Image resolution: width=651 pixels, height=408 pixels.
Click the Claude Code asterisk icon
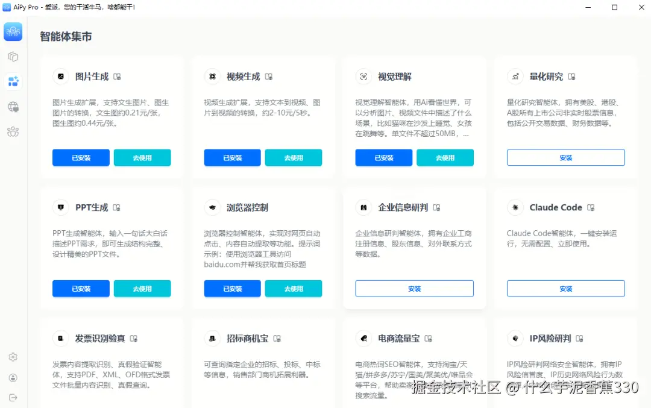(515, 207)
